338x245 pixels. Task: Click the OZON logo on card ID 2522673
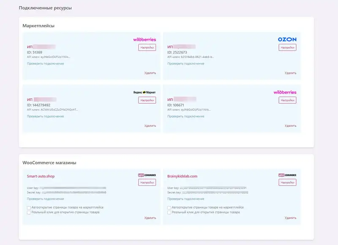[x=287, y=39]
